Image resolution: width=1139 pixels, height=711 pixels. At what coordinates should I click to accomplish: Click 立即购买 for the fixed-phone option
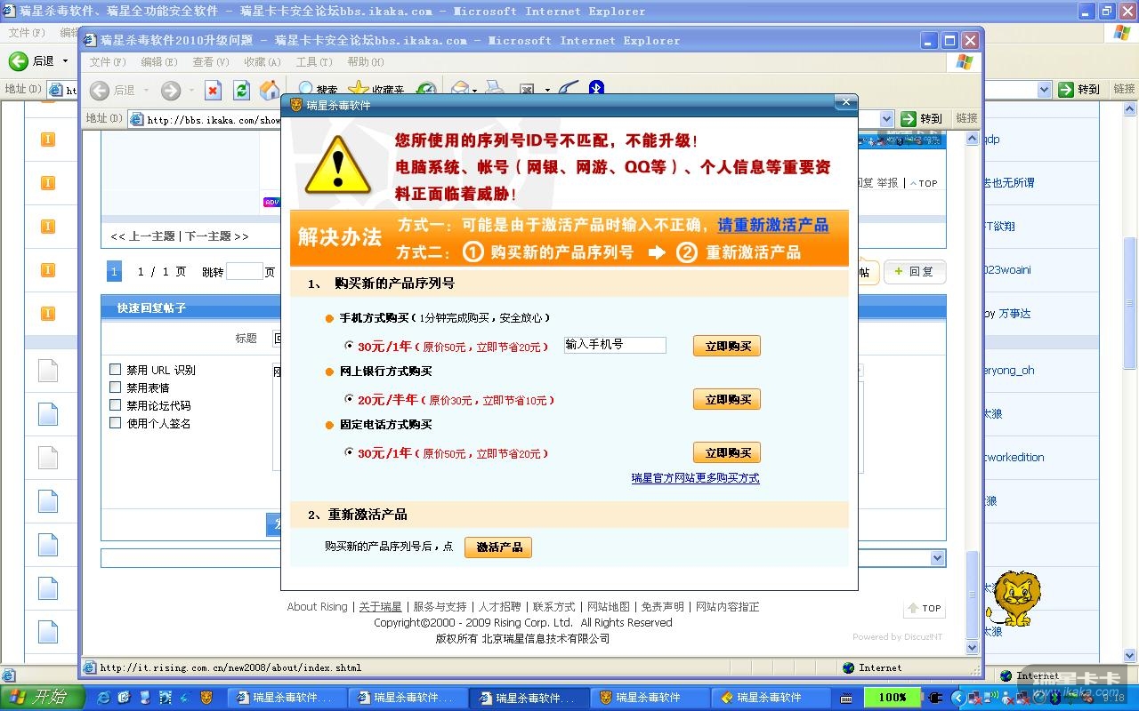pos(727,453)
